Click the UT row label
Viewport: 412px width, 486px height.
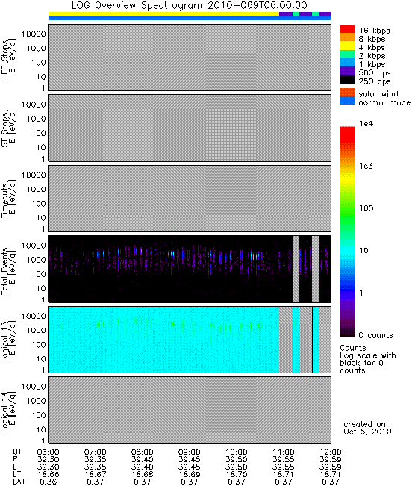[17, 452]
